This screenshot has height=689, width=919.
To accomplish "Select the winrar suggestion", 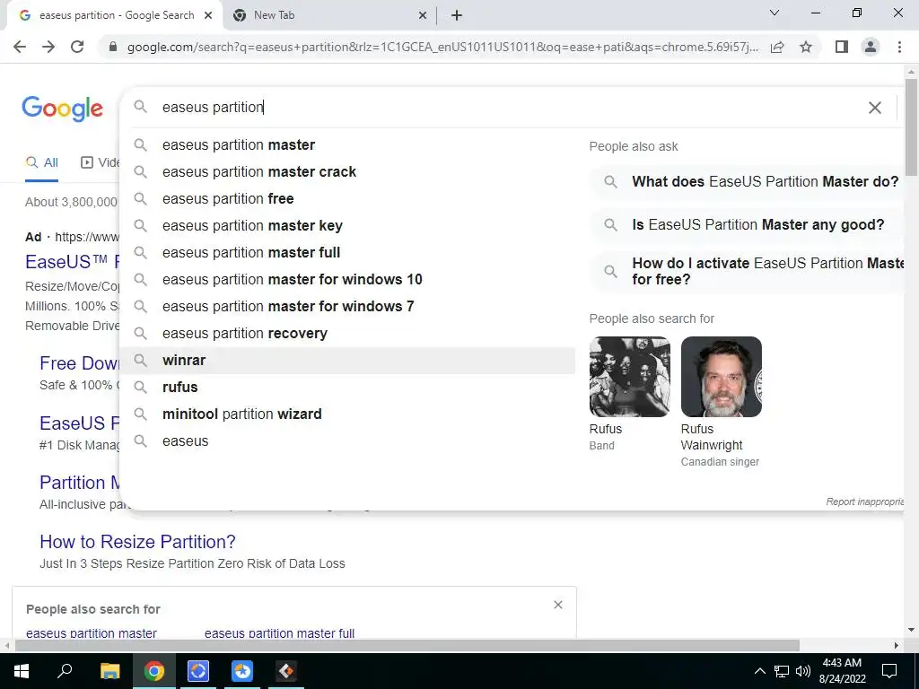I will pos(347,361).
